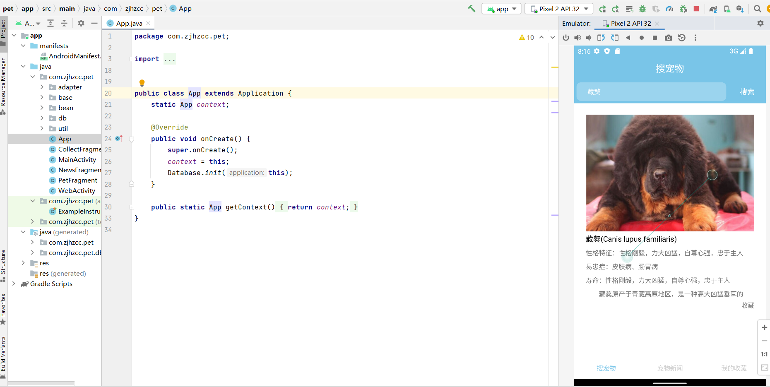This screenshot has width=770, height=387.
Task: Click the green Debug bug icon
Action: click(x=642, y=9)
